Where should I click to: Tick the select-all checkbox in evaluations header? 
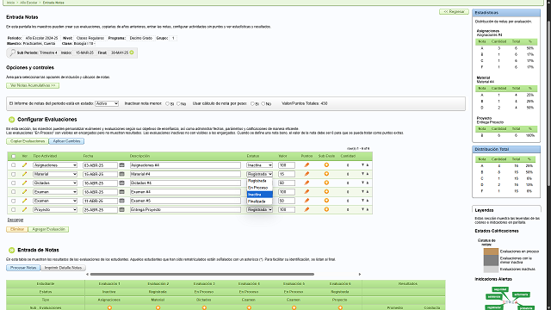click(14, 156)
